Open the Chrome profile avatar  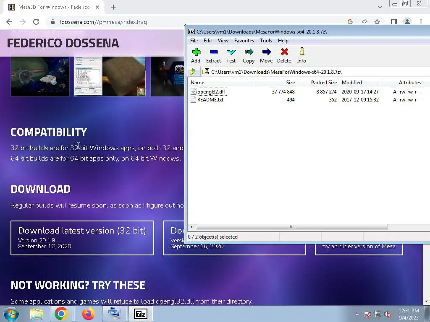coord(407,21)
